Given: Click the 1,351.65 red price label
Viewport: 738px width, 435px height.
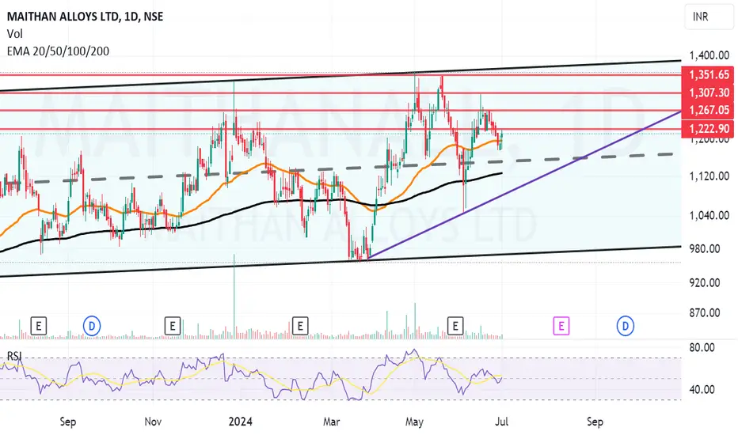Looking at the screenshot, I should [x=709, y=75].
